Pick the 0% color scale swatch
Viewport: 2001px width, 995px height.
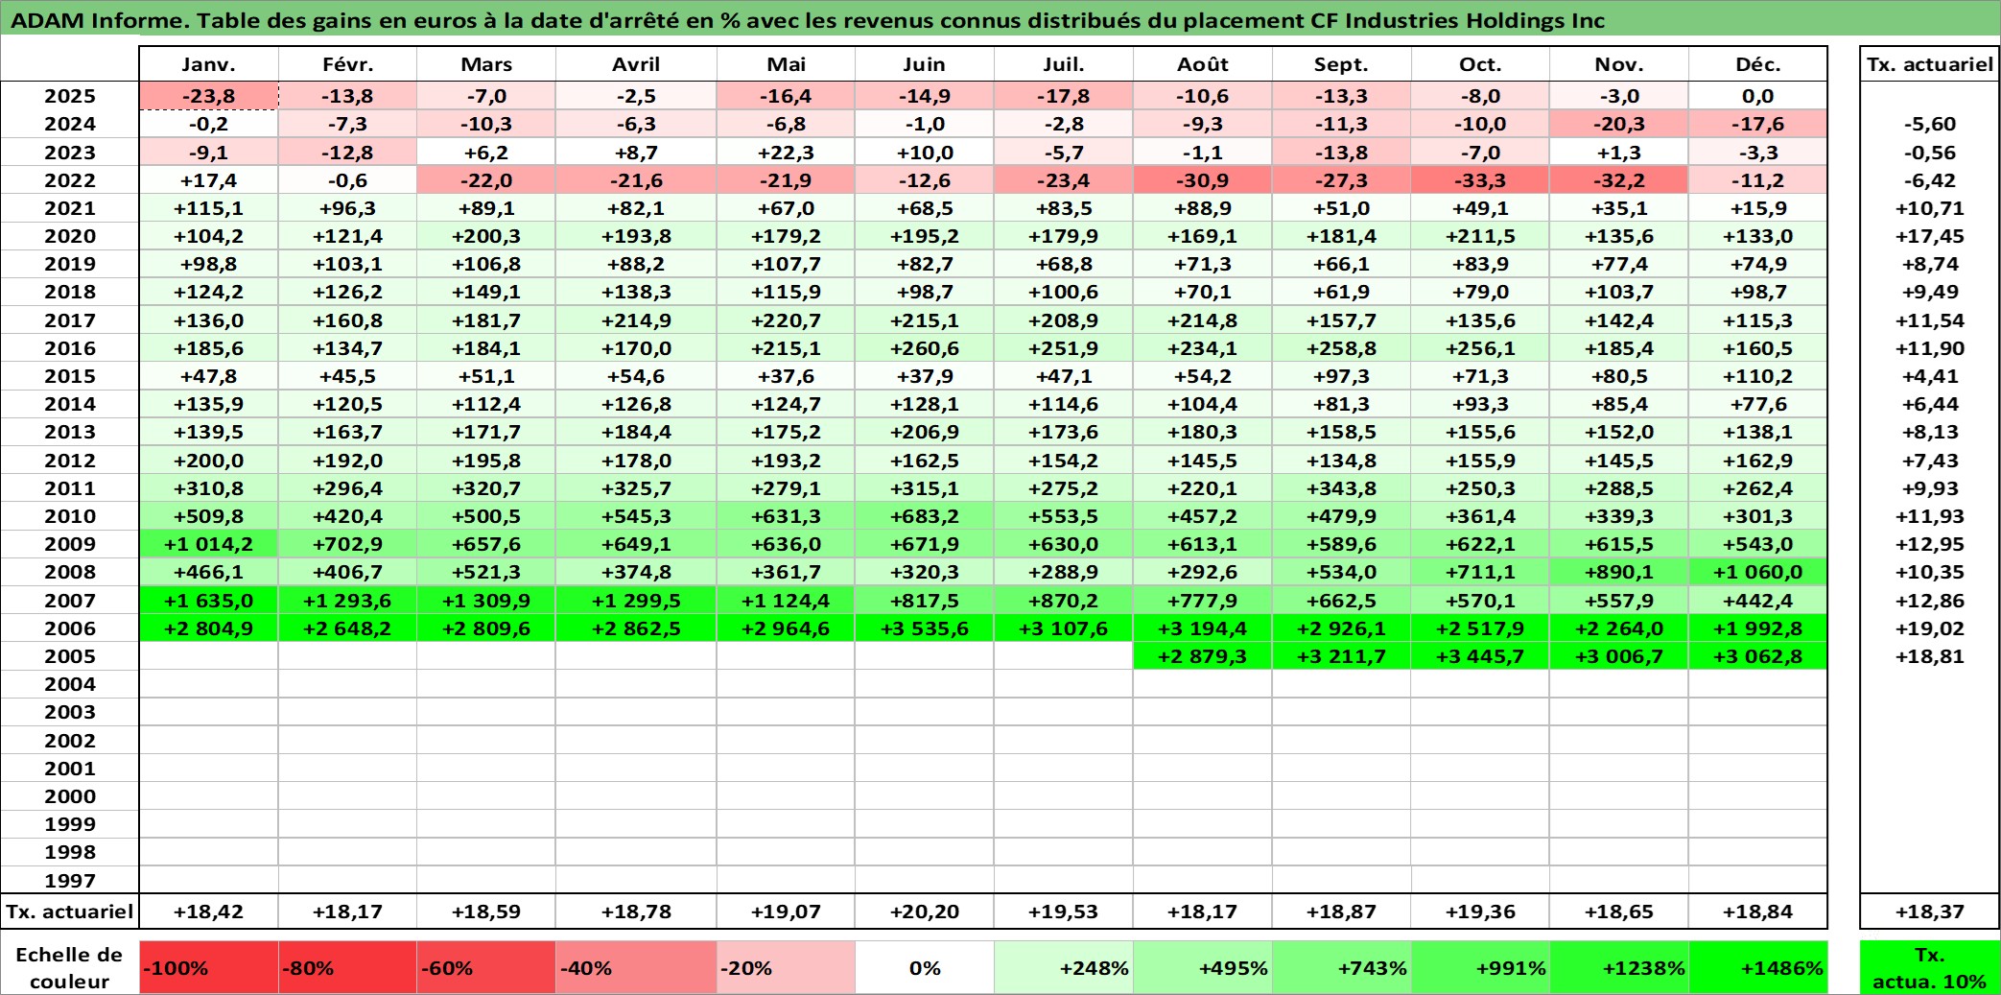tap(925, 968)
